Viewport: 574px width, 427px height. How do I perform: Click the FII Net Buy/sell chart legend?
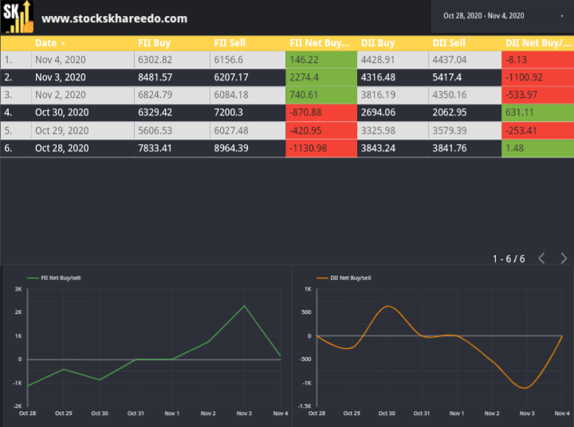pos(54,278)
